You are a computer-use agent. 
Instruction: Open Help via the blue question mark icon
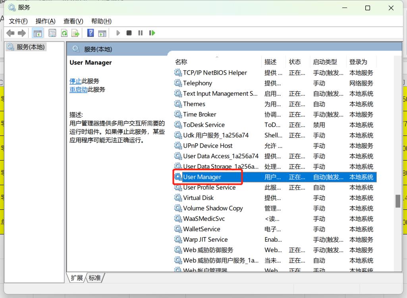[x=91, y=33]
